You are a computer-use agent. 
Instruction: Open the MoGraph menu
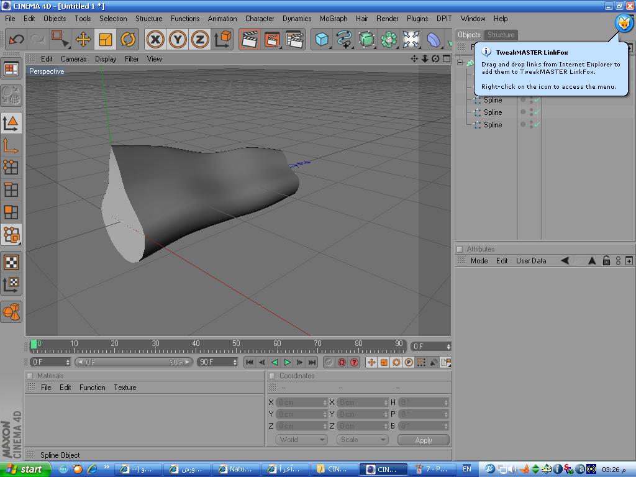(x=334, y=19)
